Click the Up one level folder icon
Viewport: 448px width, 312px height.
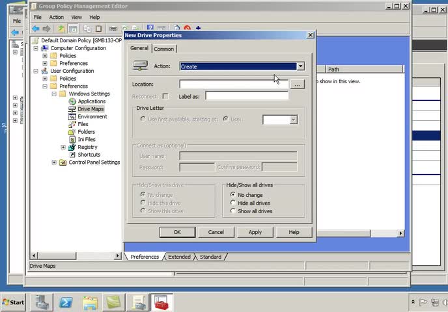[61, 29]
